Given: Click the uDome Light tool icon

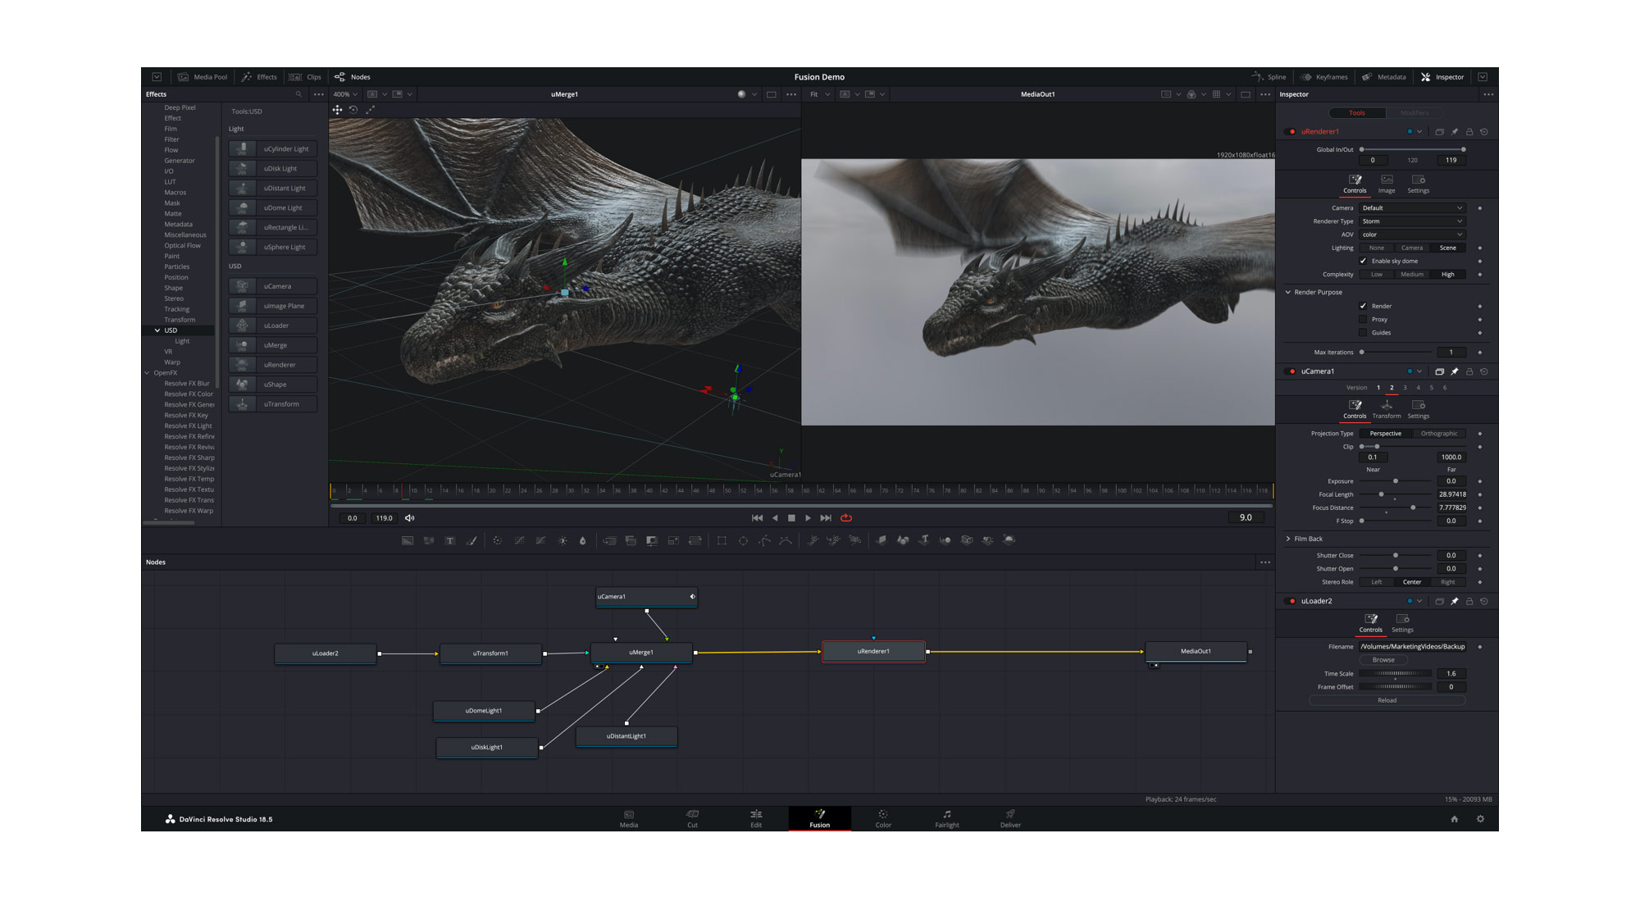Looking at the screenshot, I should (242, 208).
